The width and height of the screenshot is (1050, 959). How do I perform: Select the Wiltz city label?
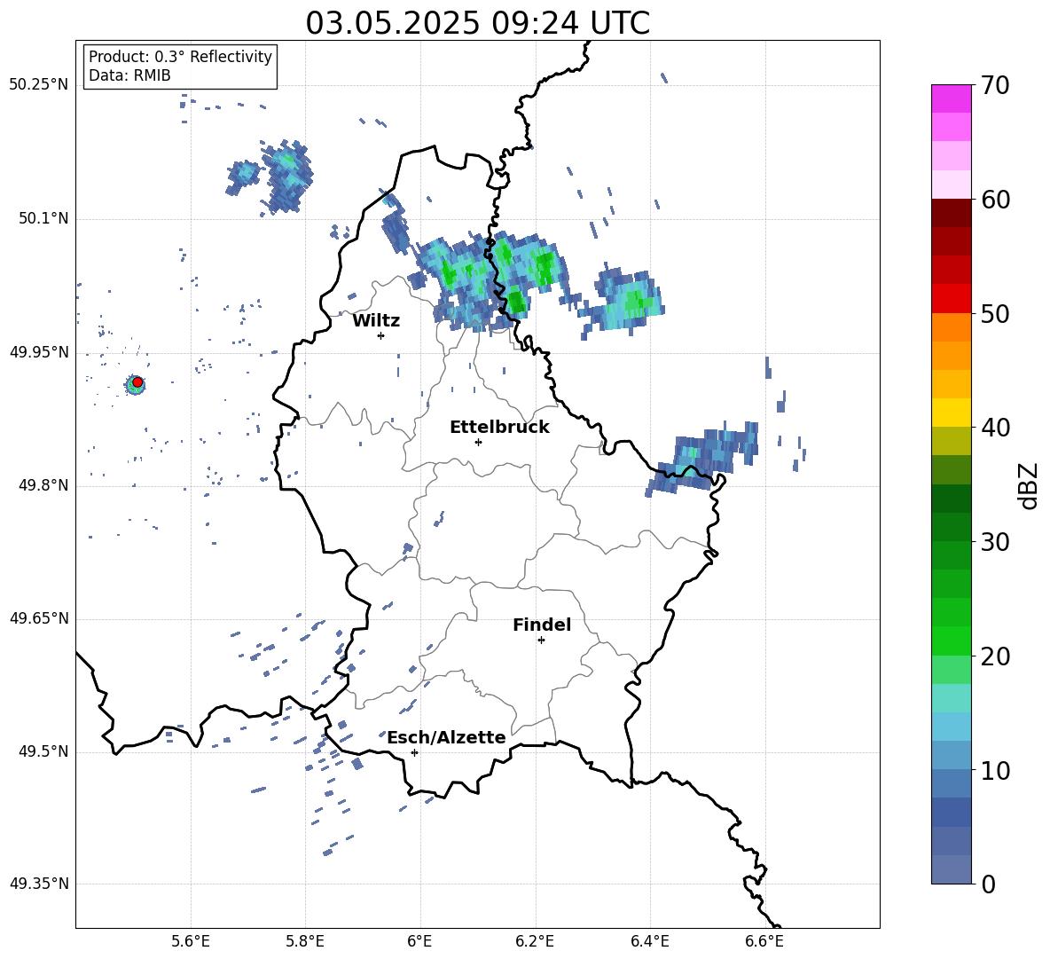pos(376,321)
